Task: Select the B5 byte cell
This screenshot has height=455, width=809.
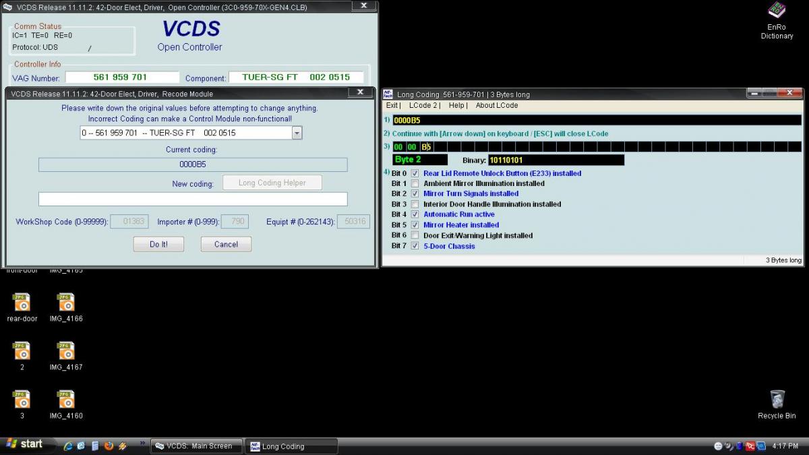Action: tap(426, 147)
